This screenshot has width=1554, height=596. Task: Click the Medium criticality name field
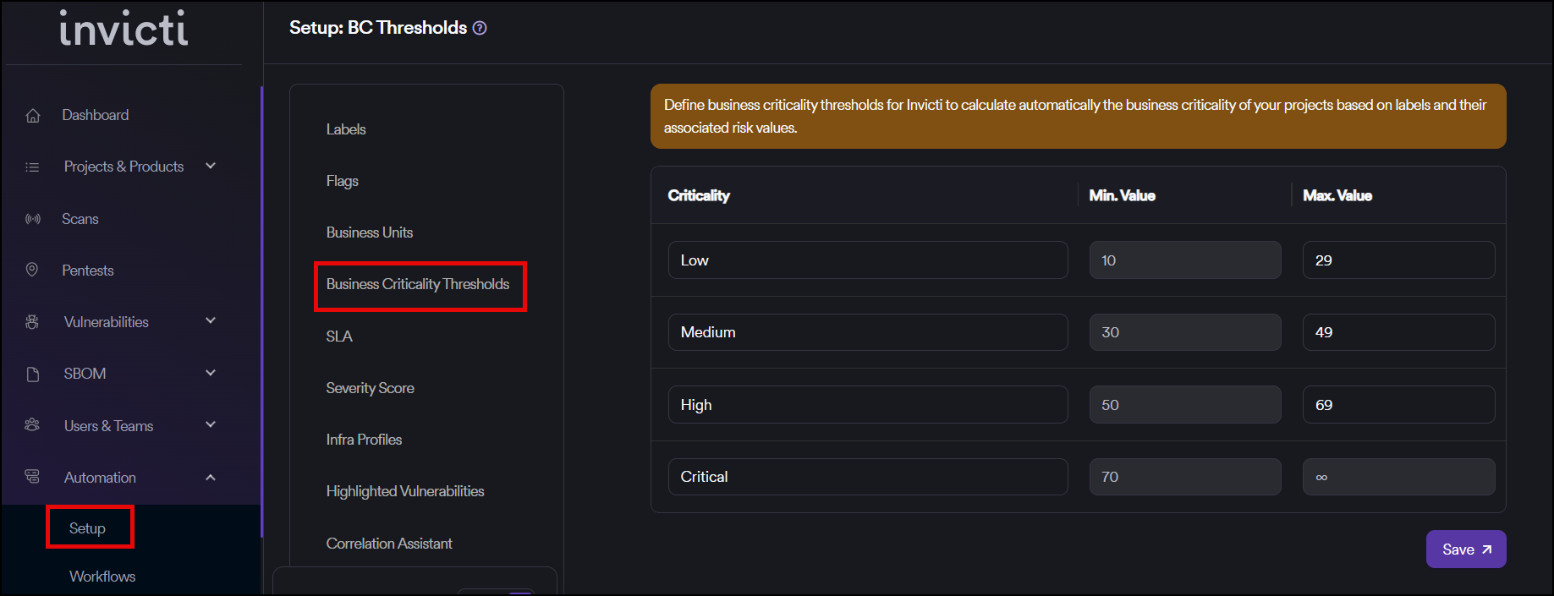coord(867,332)
